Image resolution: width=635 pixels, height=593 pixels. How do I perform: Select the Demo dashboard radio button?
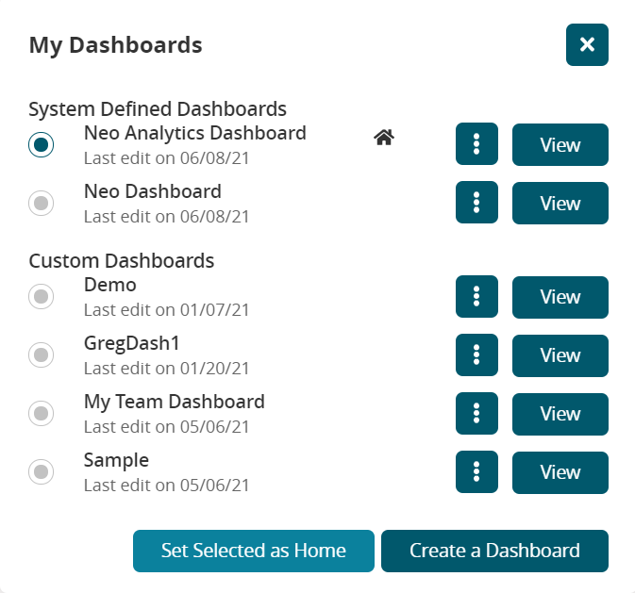tap(42, 297)
